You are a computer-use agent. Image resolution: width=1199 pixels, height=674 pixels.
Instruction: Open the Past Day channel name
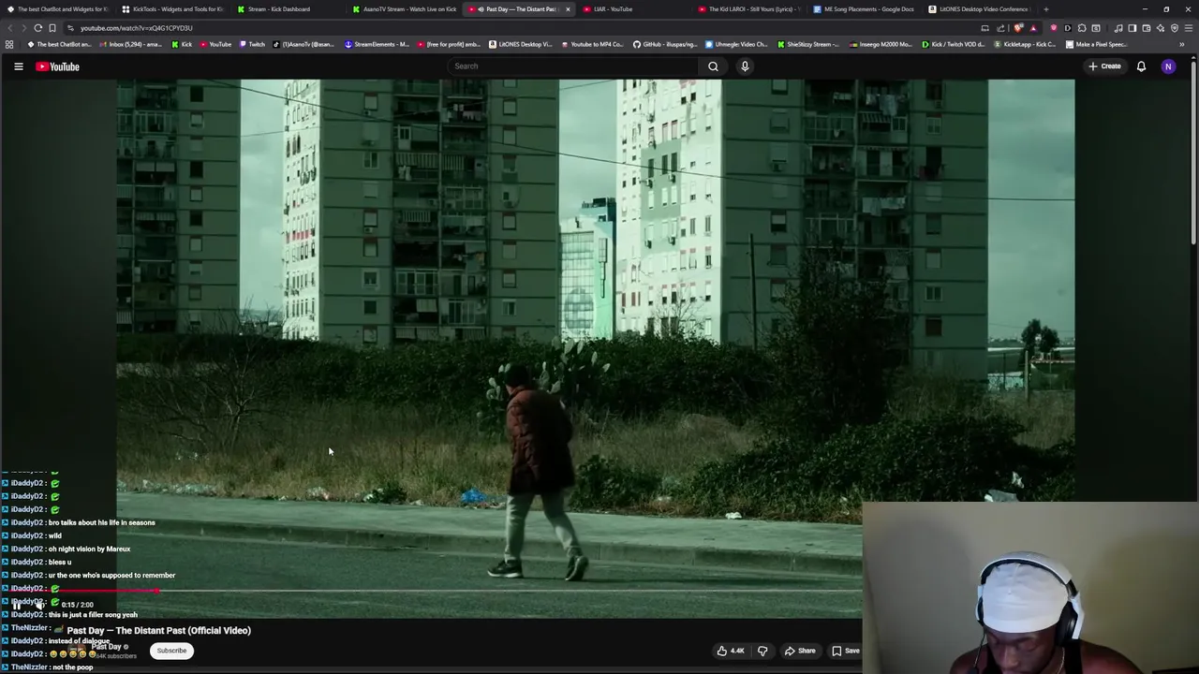(106, 647)
